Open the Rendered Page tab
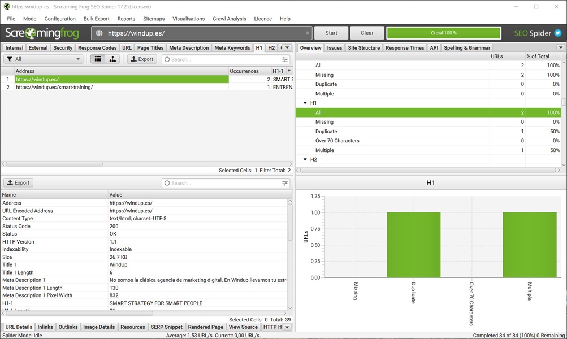567x339 pixels. pos(206,327)
